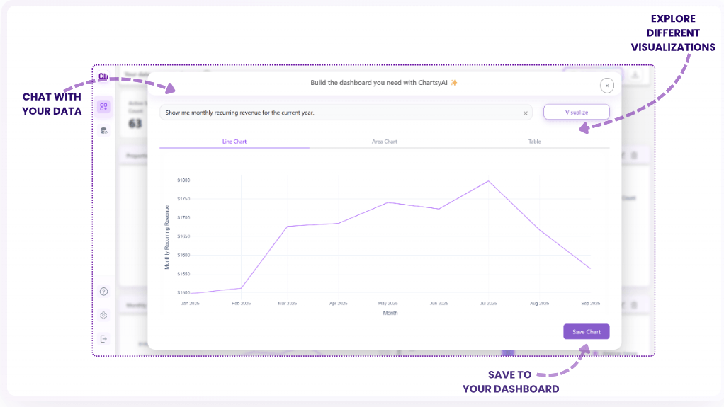Viewport: 724px width, 407px height.
Task: Click the Jul 2025 peak on line chart
Action: pyautogui.click(x=489, y=181)
